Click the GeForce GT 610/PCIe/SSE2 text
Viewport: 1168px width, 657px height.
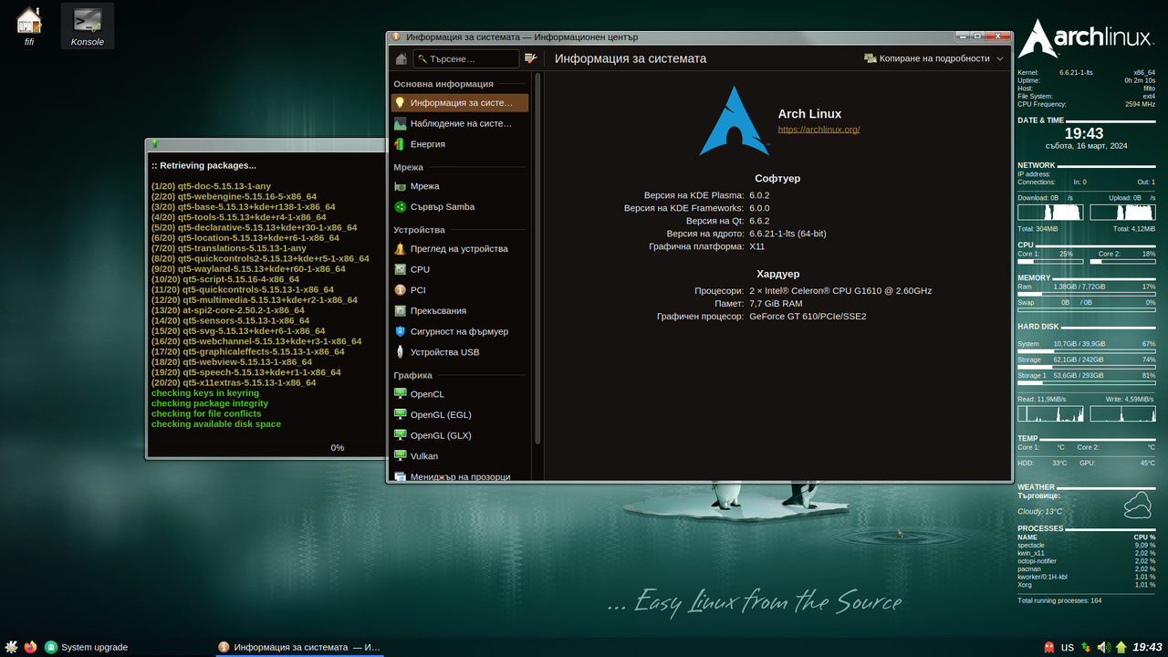click(x=808, y=317)
